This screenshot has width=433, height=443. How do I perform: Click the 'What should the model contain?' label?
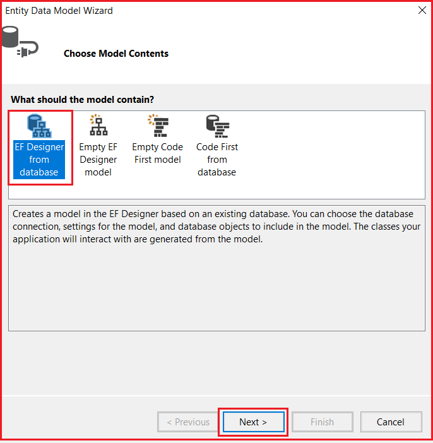pyautogui.click(x=83, y=100)
